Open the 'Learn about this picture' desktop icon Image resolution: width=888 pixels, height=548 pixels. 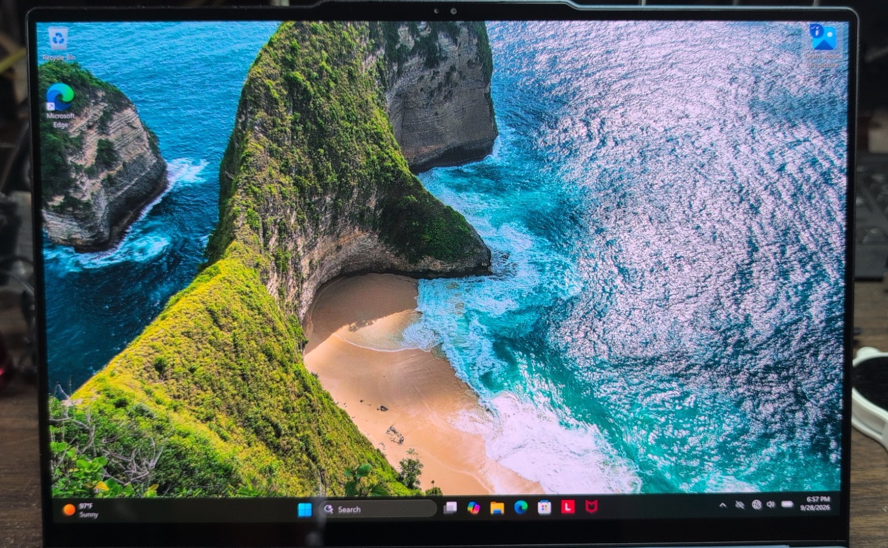(823, 46)
